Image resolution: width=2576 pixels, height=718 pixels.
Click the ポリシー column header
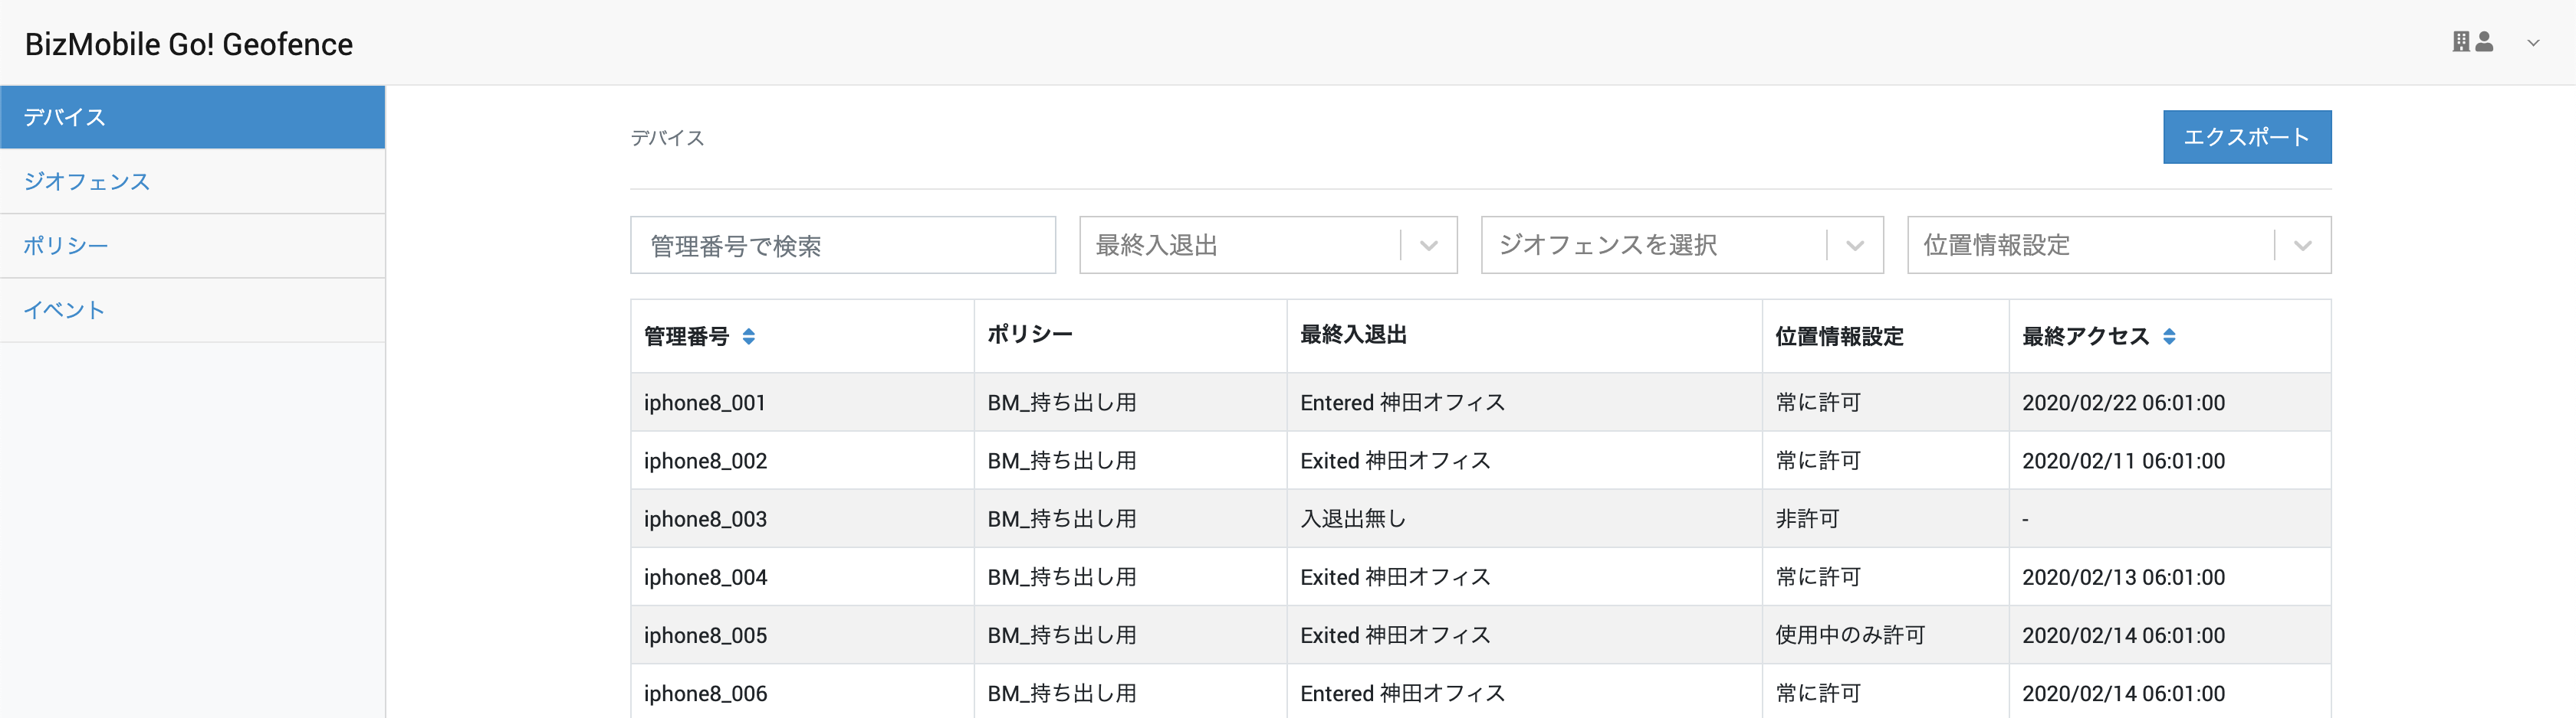1029,335
